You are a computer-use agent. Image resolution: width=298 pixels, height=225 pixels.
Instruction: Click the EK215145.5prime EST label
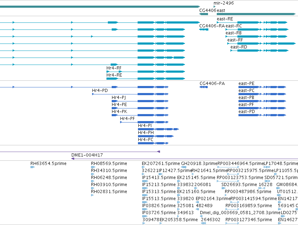click(x=196, y=178)
